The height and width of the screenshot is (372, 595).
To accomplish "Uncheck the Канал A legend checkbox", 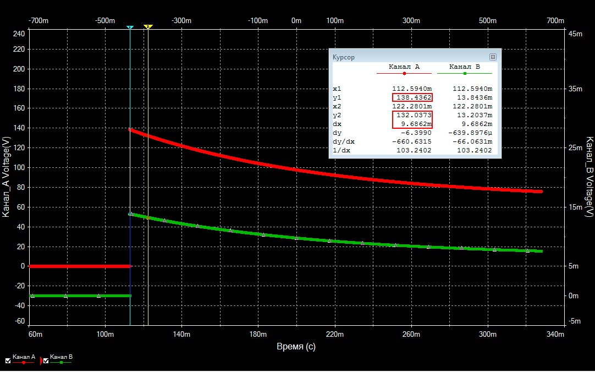I will [x=8, y=361].
